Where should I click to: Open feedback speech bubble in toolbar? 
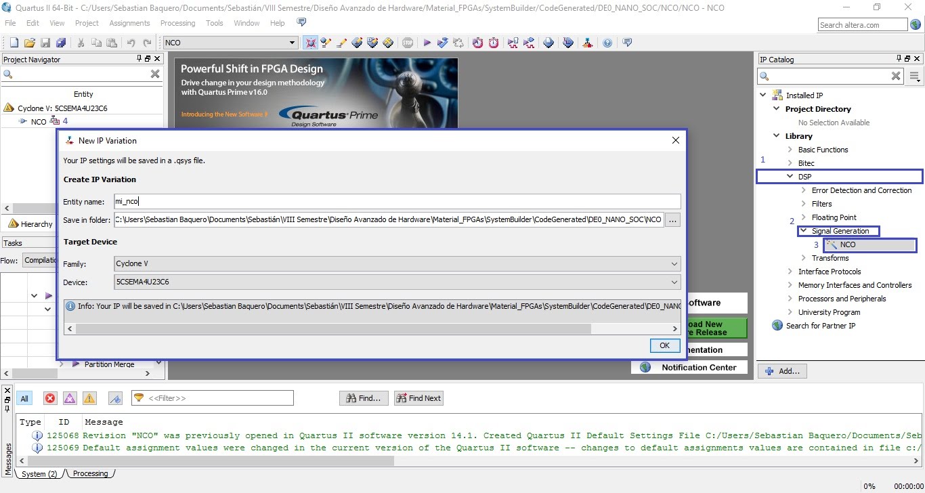(x=627, y=43)
